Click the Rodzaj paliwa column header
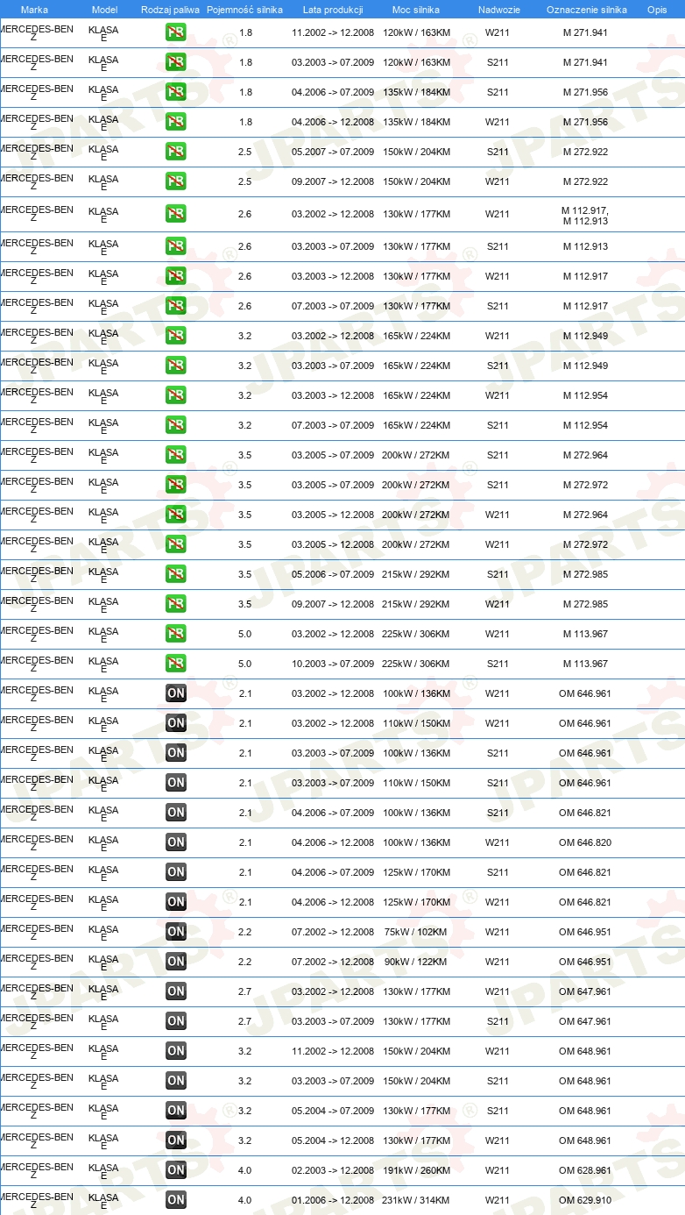Screen dimensions: 685x1215 click(x=170, y=10)
